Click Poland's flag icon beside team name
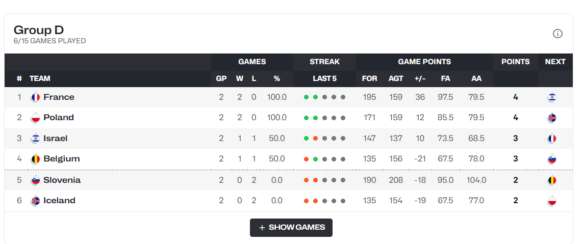The width and height of the screenshot is (583, 244). tap(35, 118)
